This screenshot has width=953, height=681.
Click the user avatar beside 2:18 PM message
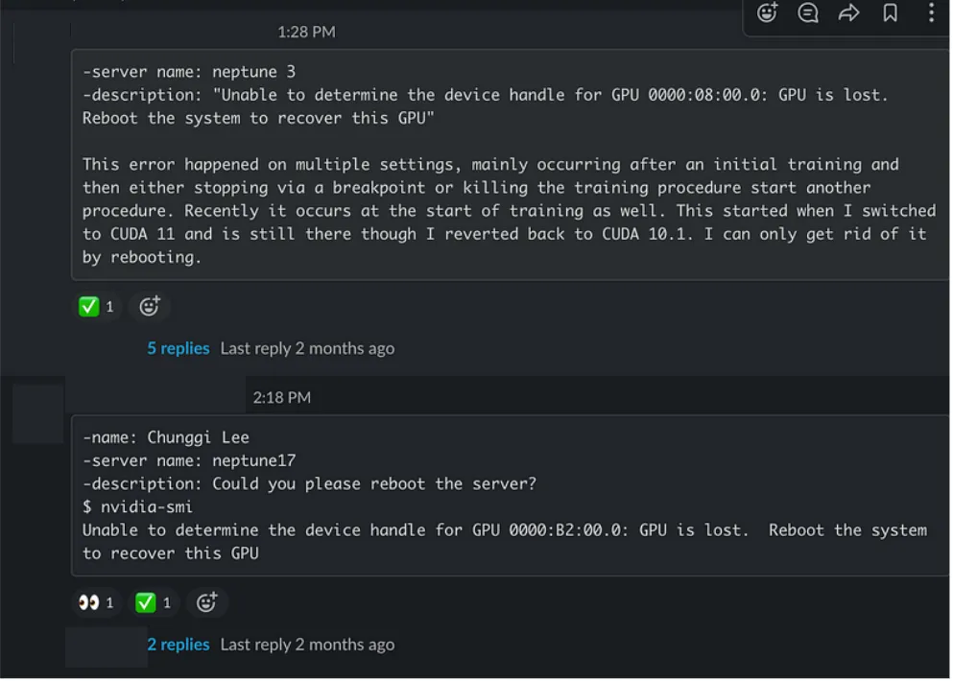[x=37, y=413]
